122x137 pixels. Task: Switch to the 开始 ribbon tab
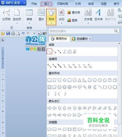click(x=34, y=4)
